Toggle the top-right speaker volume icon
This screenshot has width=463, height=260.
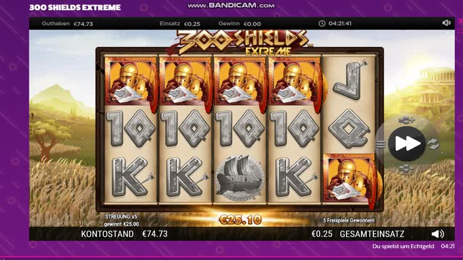(x=447, y=23)
